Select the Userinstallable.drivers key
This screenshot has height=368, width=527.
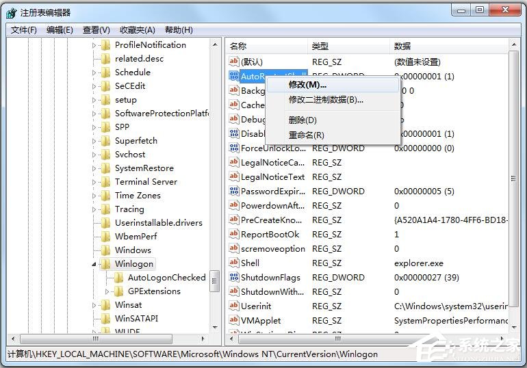point(159,223)
